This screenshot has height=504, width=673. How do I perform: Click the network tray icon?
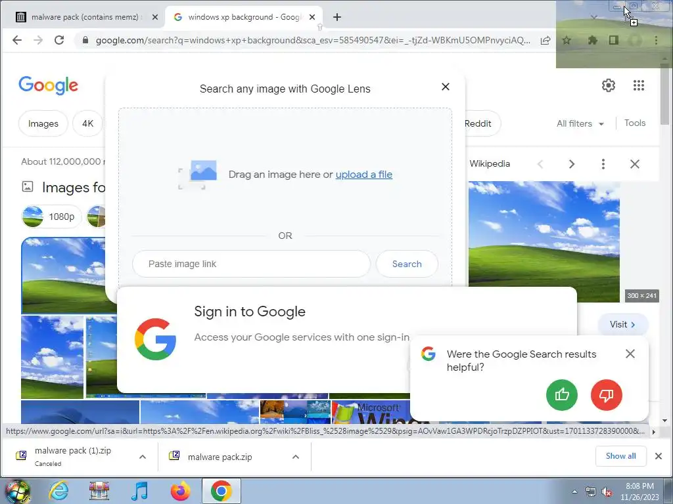[591, 492]
